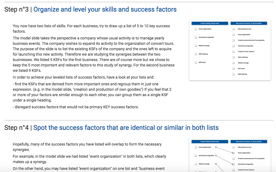Screen dimensions: 276x172
Task: Click the Step 3 slide thumbnail image
Action: tap(230, 50)
